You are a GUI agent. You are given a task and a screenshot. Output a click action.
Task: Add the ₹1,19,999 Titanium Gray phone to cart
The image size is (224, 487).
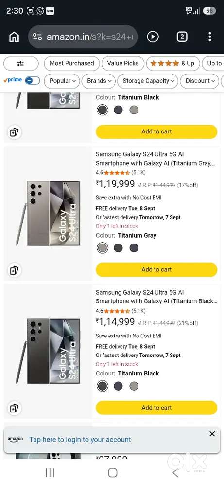156,270
